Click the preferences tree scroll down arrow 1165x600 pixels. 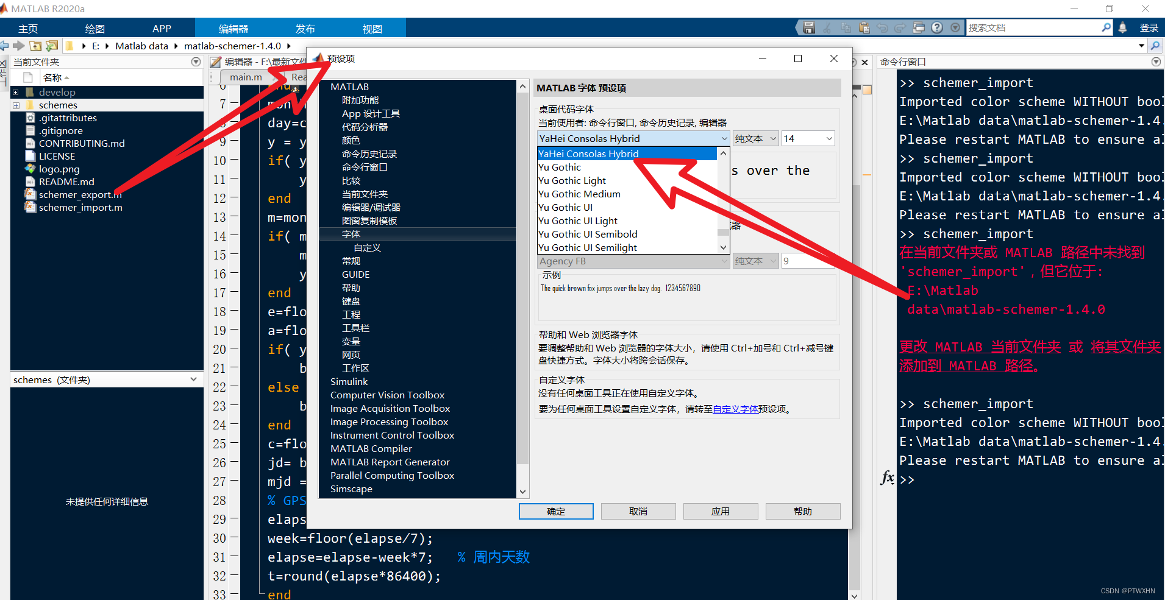click(522, 492)
